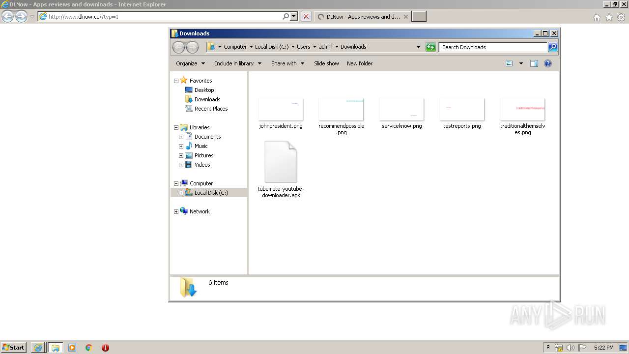Viewport: 629px width, 354px height.
Task: Click the 5:22 PM taskbar clock
Action: pyautogui.click(x=603, y=348)
